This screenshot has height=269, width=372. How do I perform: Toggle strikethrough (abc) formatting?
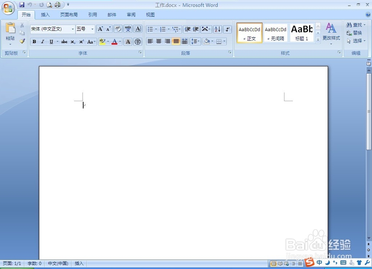pyautogui.click(x=64, y=42)
